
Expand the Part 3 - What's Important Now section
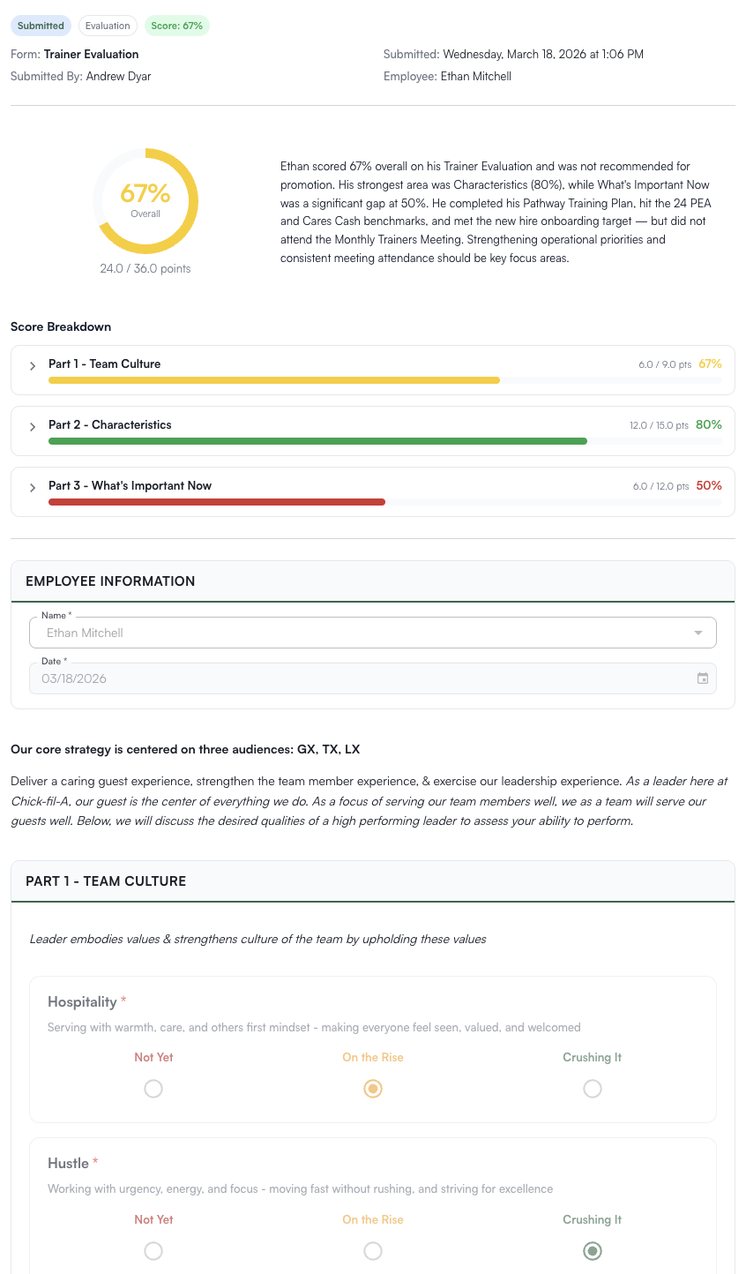click(x=32, y=487)
